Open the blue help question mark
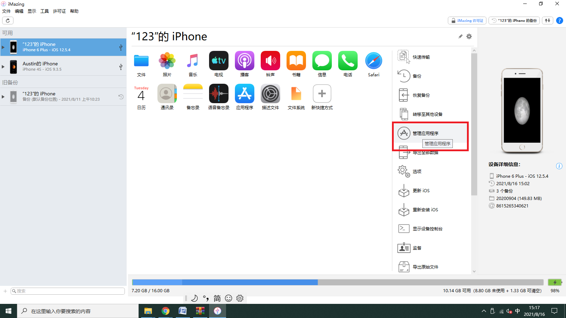This screenshot has height=318, width=566. tap(560, 20)
